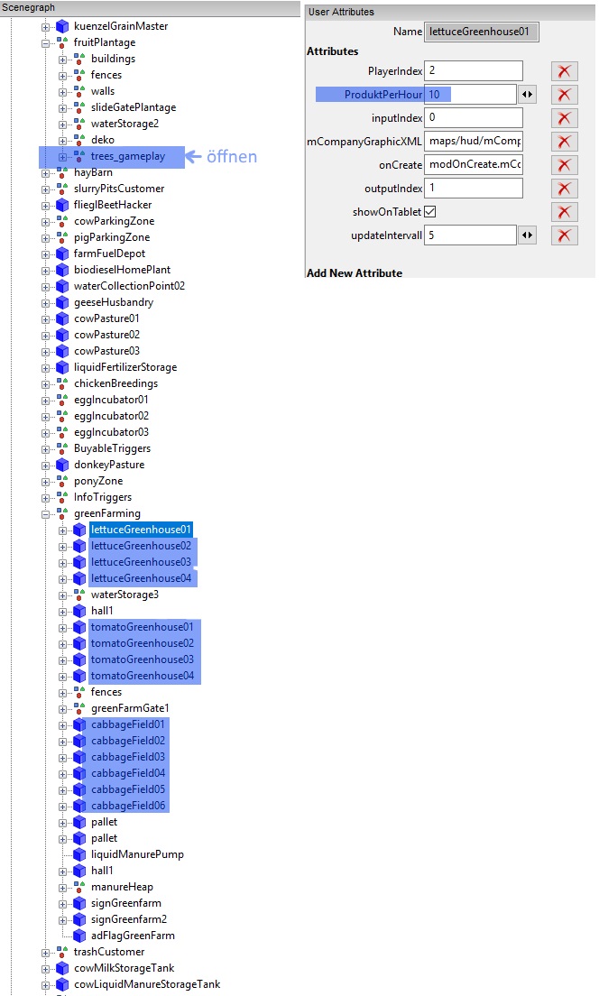Delete the PlayerIndex attribute with red X

tap(564, 71)
